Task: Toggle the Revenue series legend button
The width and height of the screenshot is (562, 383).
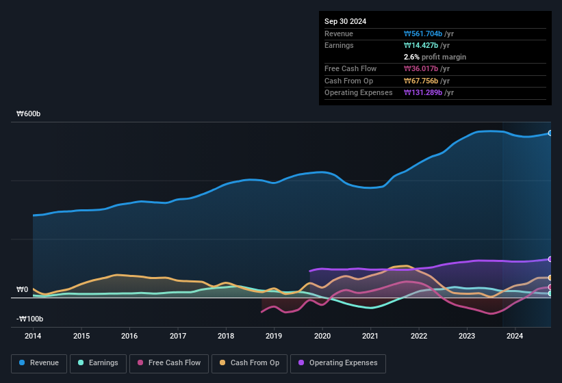Action: point(39,363)
